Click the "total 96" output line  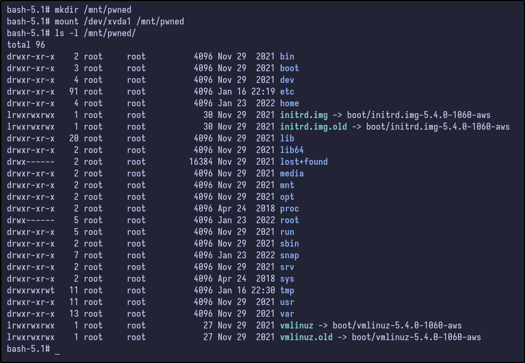(x=26, y=45)
